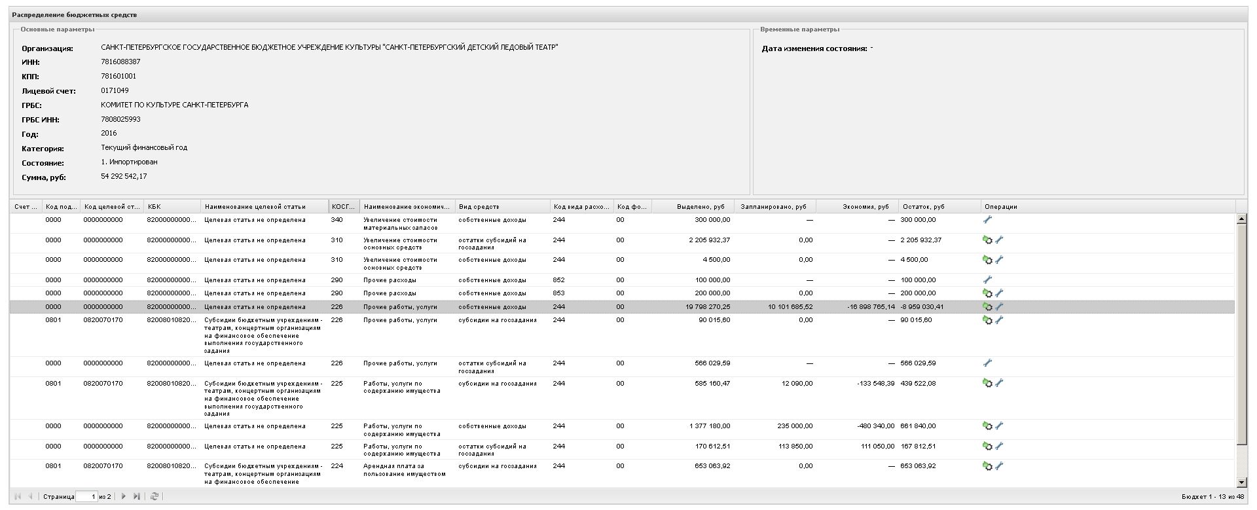Click the wrench icon in the 566 029,59 row
The height and width of the screenshot is (510, 1257).
(987, 363)
